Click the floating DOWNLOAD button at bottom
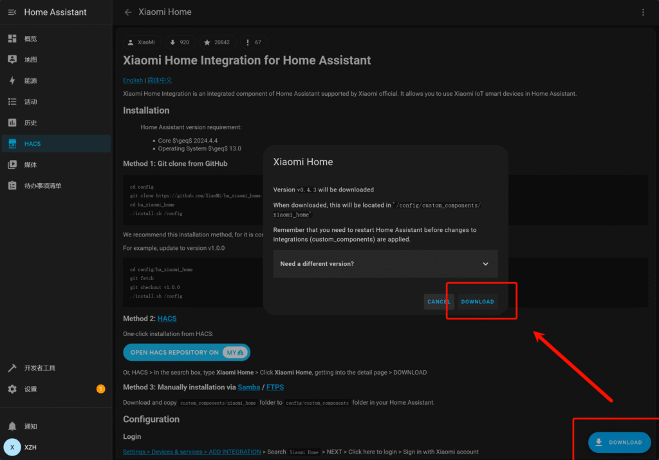This screenshot has width=659, height=460. [619, 443]
